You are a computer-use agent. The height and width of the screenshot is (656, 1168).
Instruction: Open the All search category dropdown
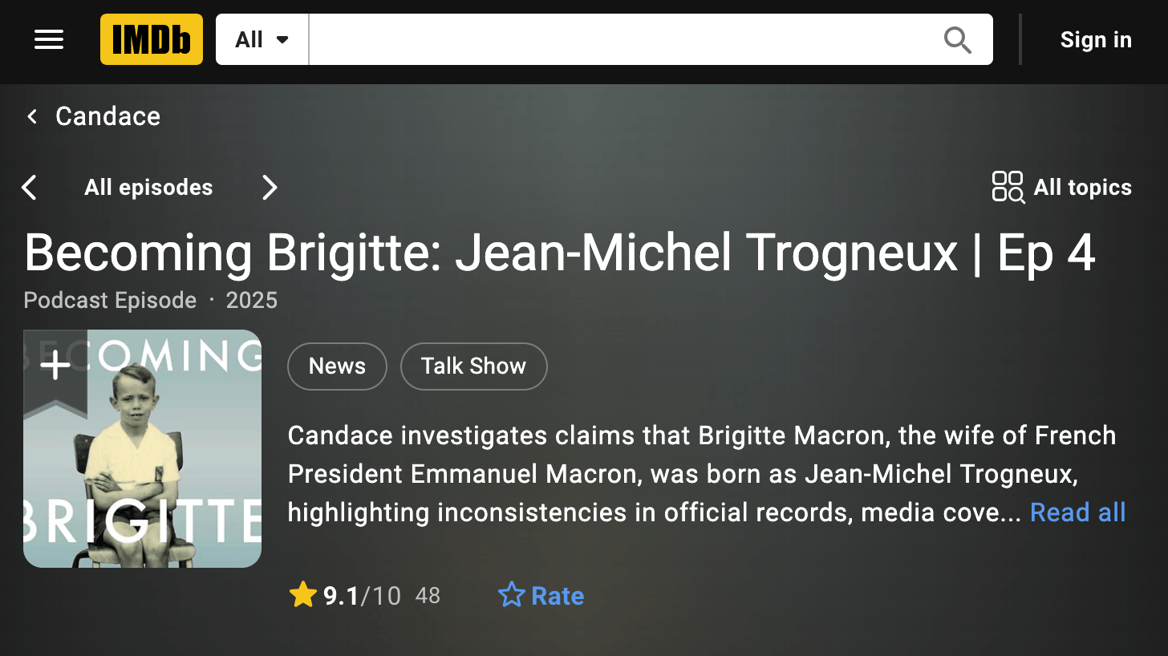pos(262,39)
